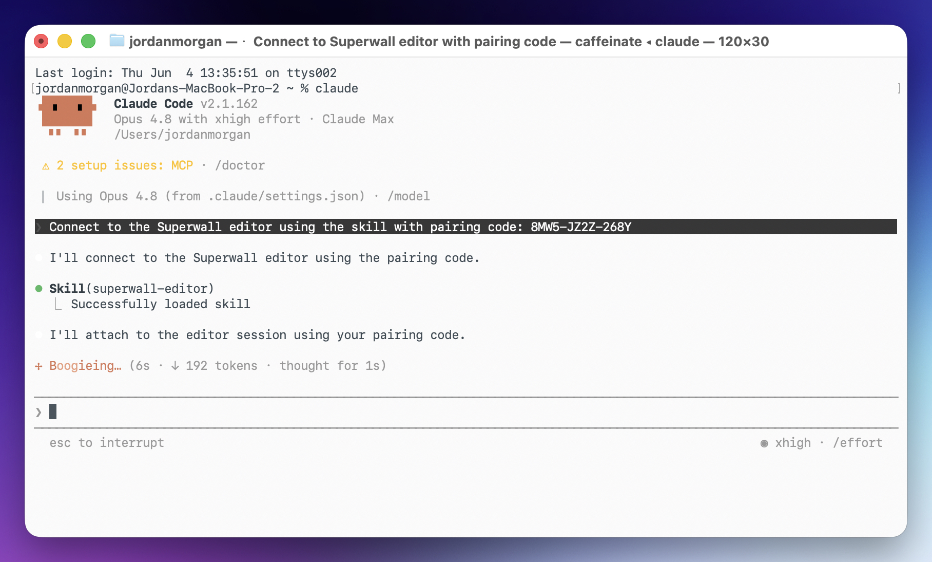932x562 pixels.
Task: Zoom the terminal with the green button
Action: point(88,41)
